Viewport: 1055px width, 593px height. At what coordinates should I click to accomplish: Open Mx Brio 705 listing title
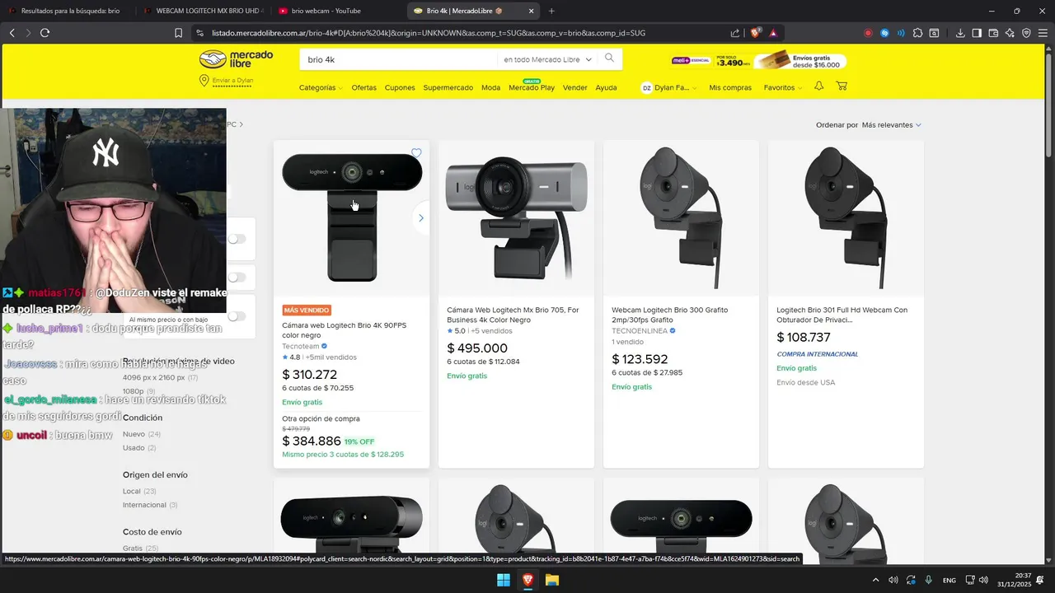pos(513,315)
